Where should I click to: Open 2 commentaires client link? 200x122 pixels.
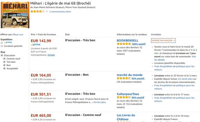tap(60, 12)
